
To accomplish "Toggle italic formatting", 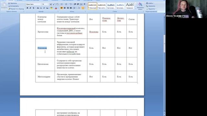I will click(x=30, y=8).
